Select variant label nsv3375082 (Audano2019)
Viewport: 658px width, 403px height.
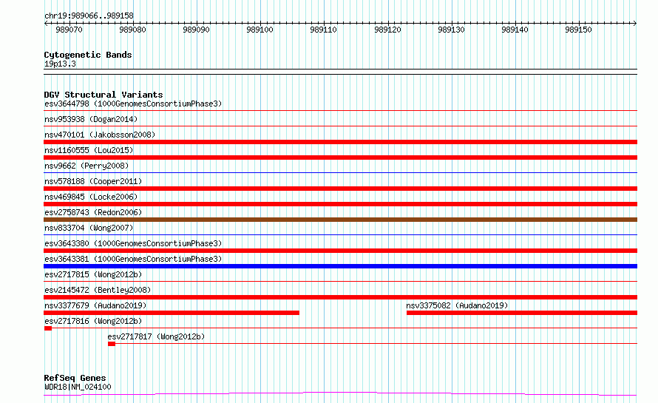[457, 305]
